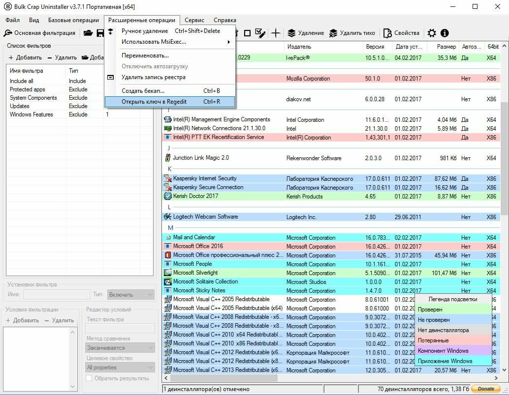This screenshot has width=509, height=395.
Task: Open the settings gear icon in toolbar
Action: tap(432, 33)
